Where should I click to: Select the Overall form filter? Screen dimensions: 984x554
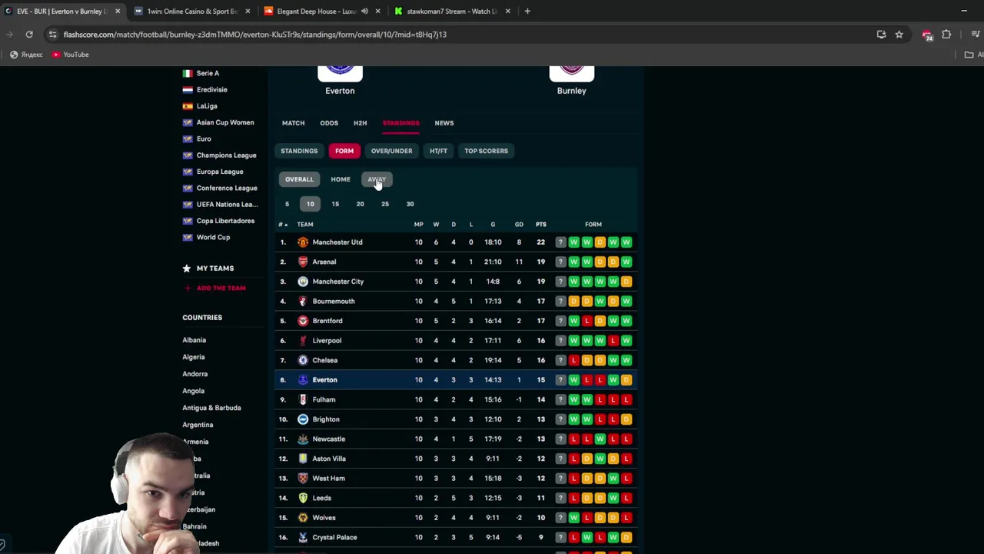click(x=299, y=179)
